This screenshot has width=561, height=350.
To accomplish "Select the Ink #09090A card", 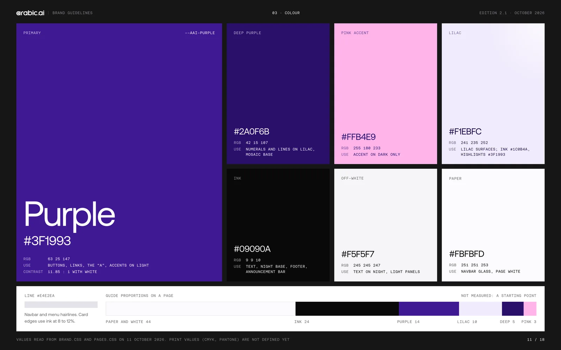I will (x=278, y=225).
